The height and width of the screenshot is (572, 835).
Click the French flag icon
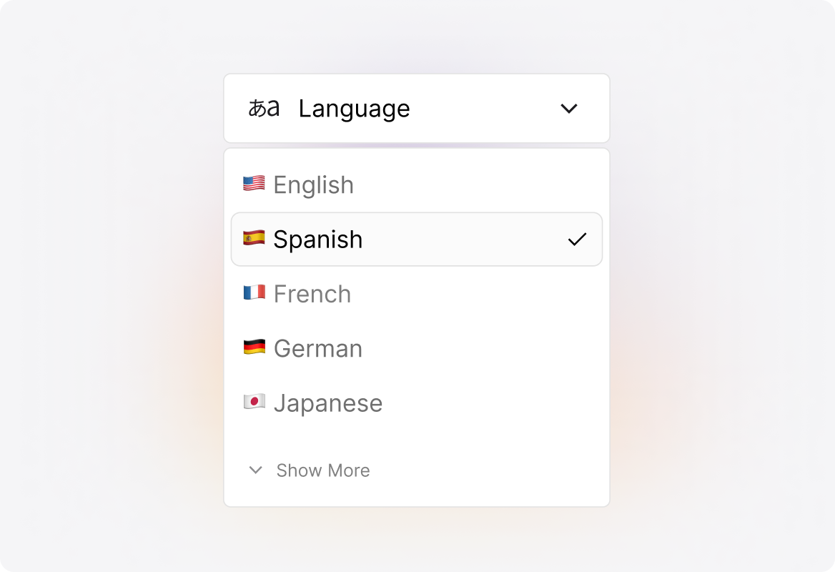[x=255, y=293]
